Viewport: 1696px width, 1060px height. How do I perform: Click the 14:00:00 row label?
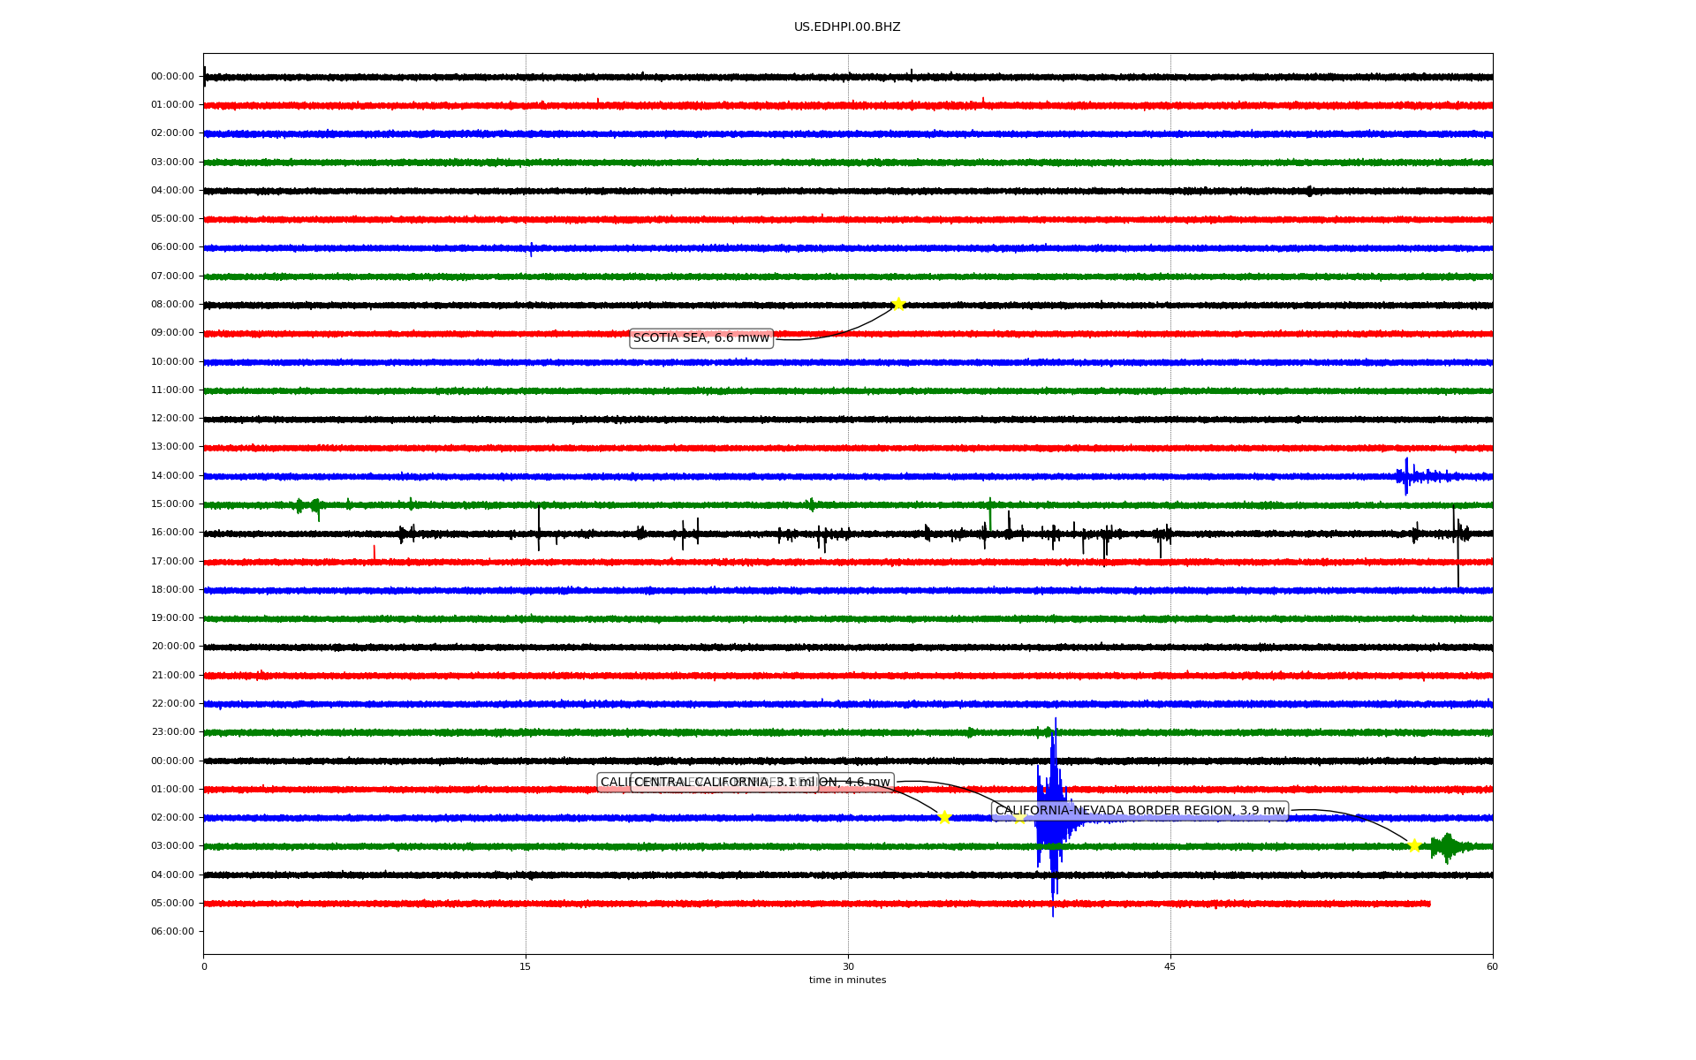(172, 476)
